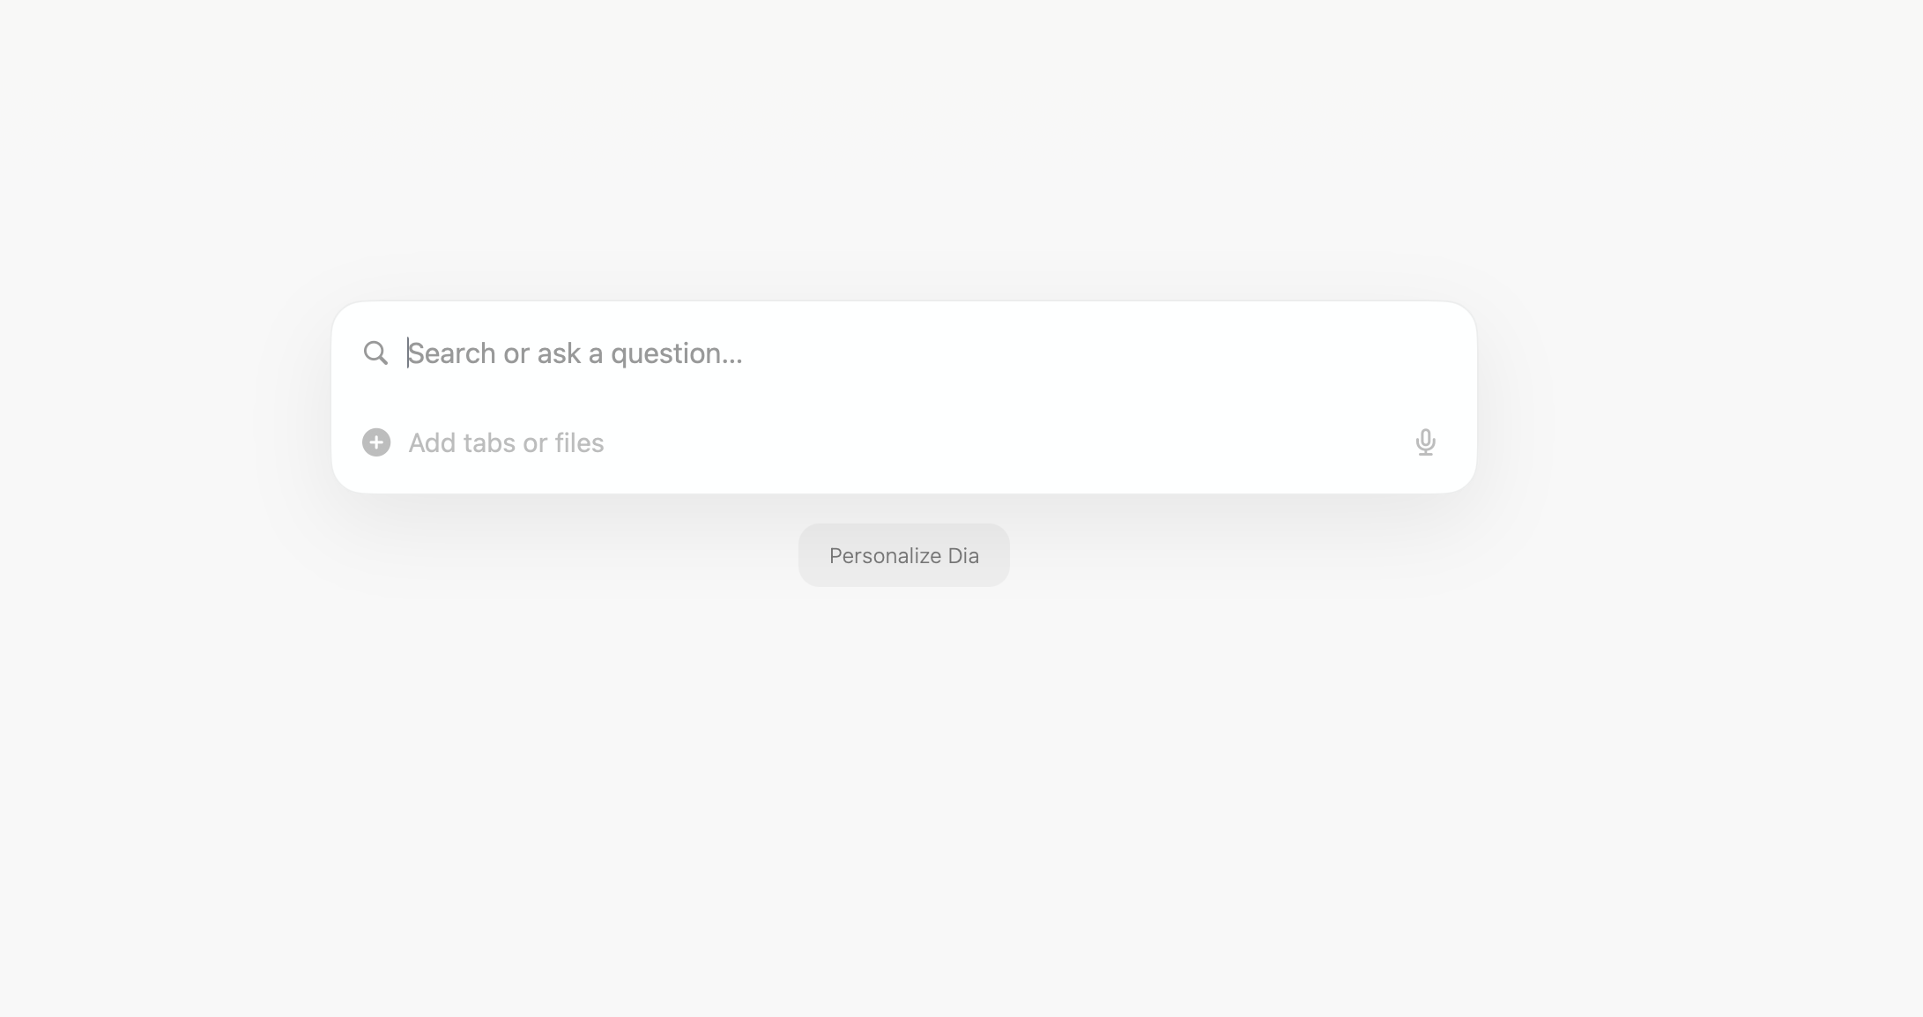Click the text 'Add tabs or files'

pos(506,442)
